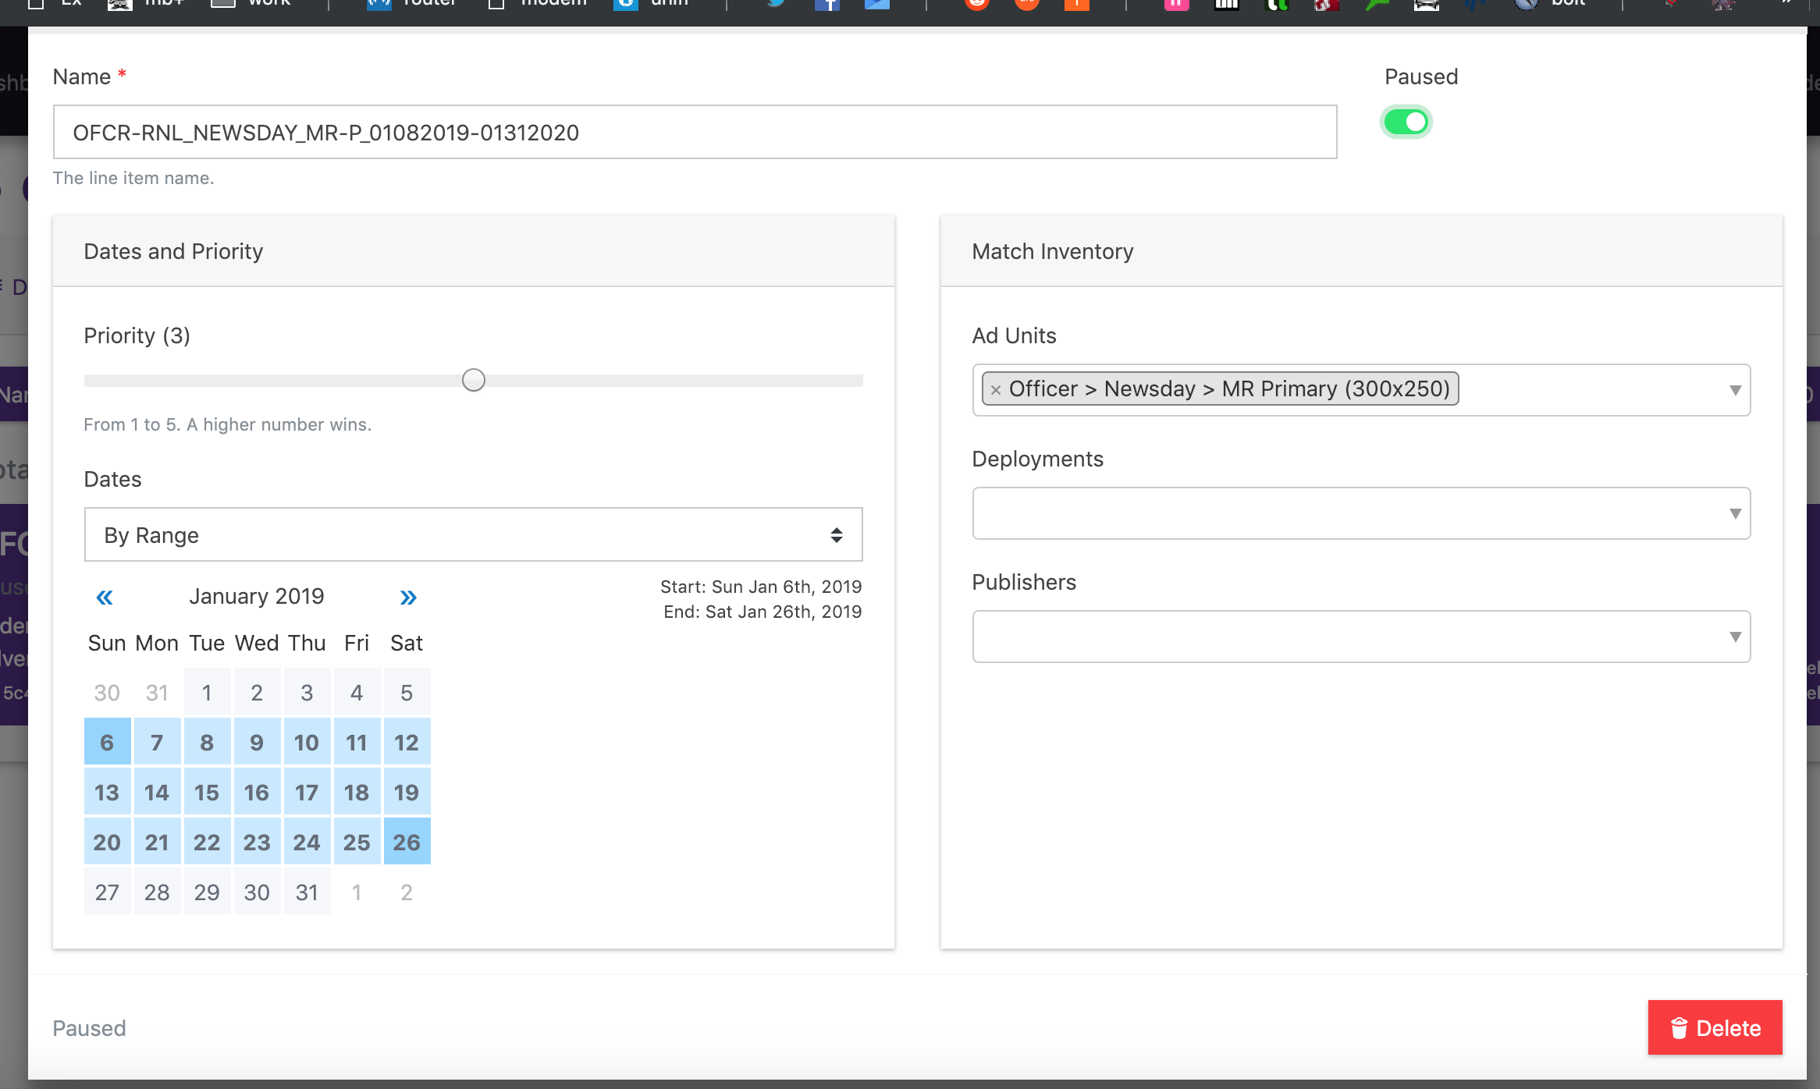The width and height of the screenshot is (1820, 1089).
Task: Pick January 29 in the calendar
Action: pyautogui.click(x=207, y=892)
